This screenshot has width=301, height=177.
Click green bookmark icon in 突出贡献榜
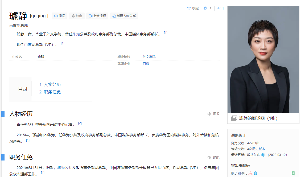click(x=293, y=173)
